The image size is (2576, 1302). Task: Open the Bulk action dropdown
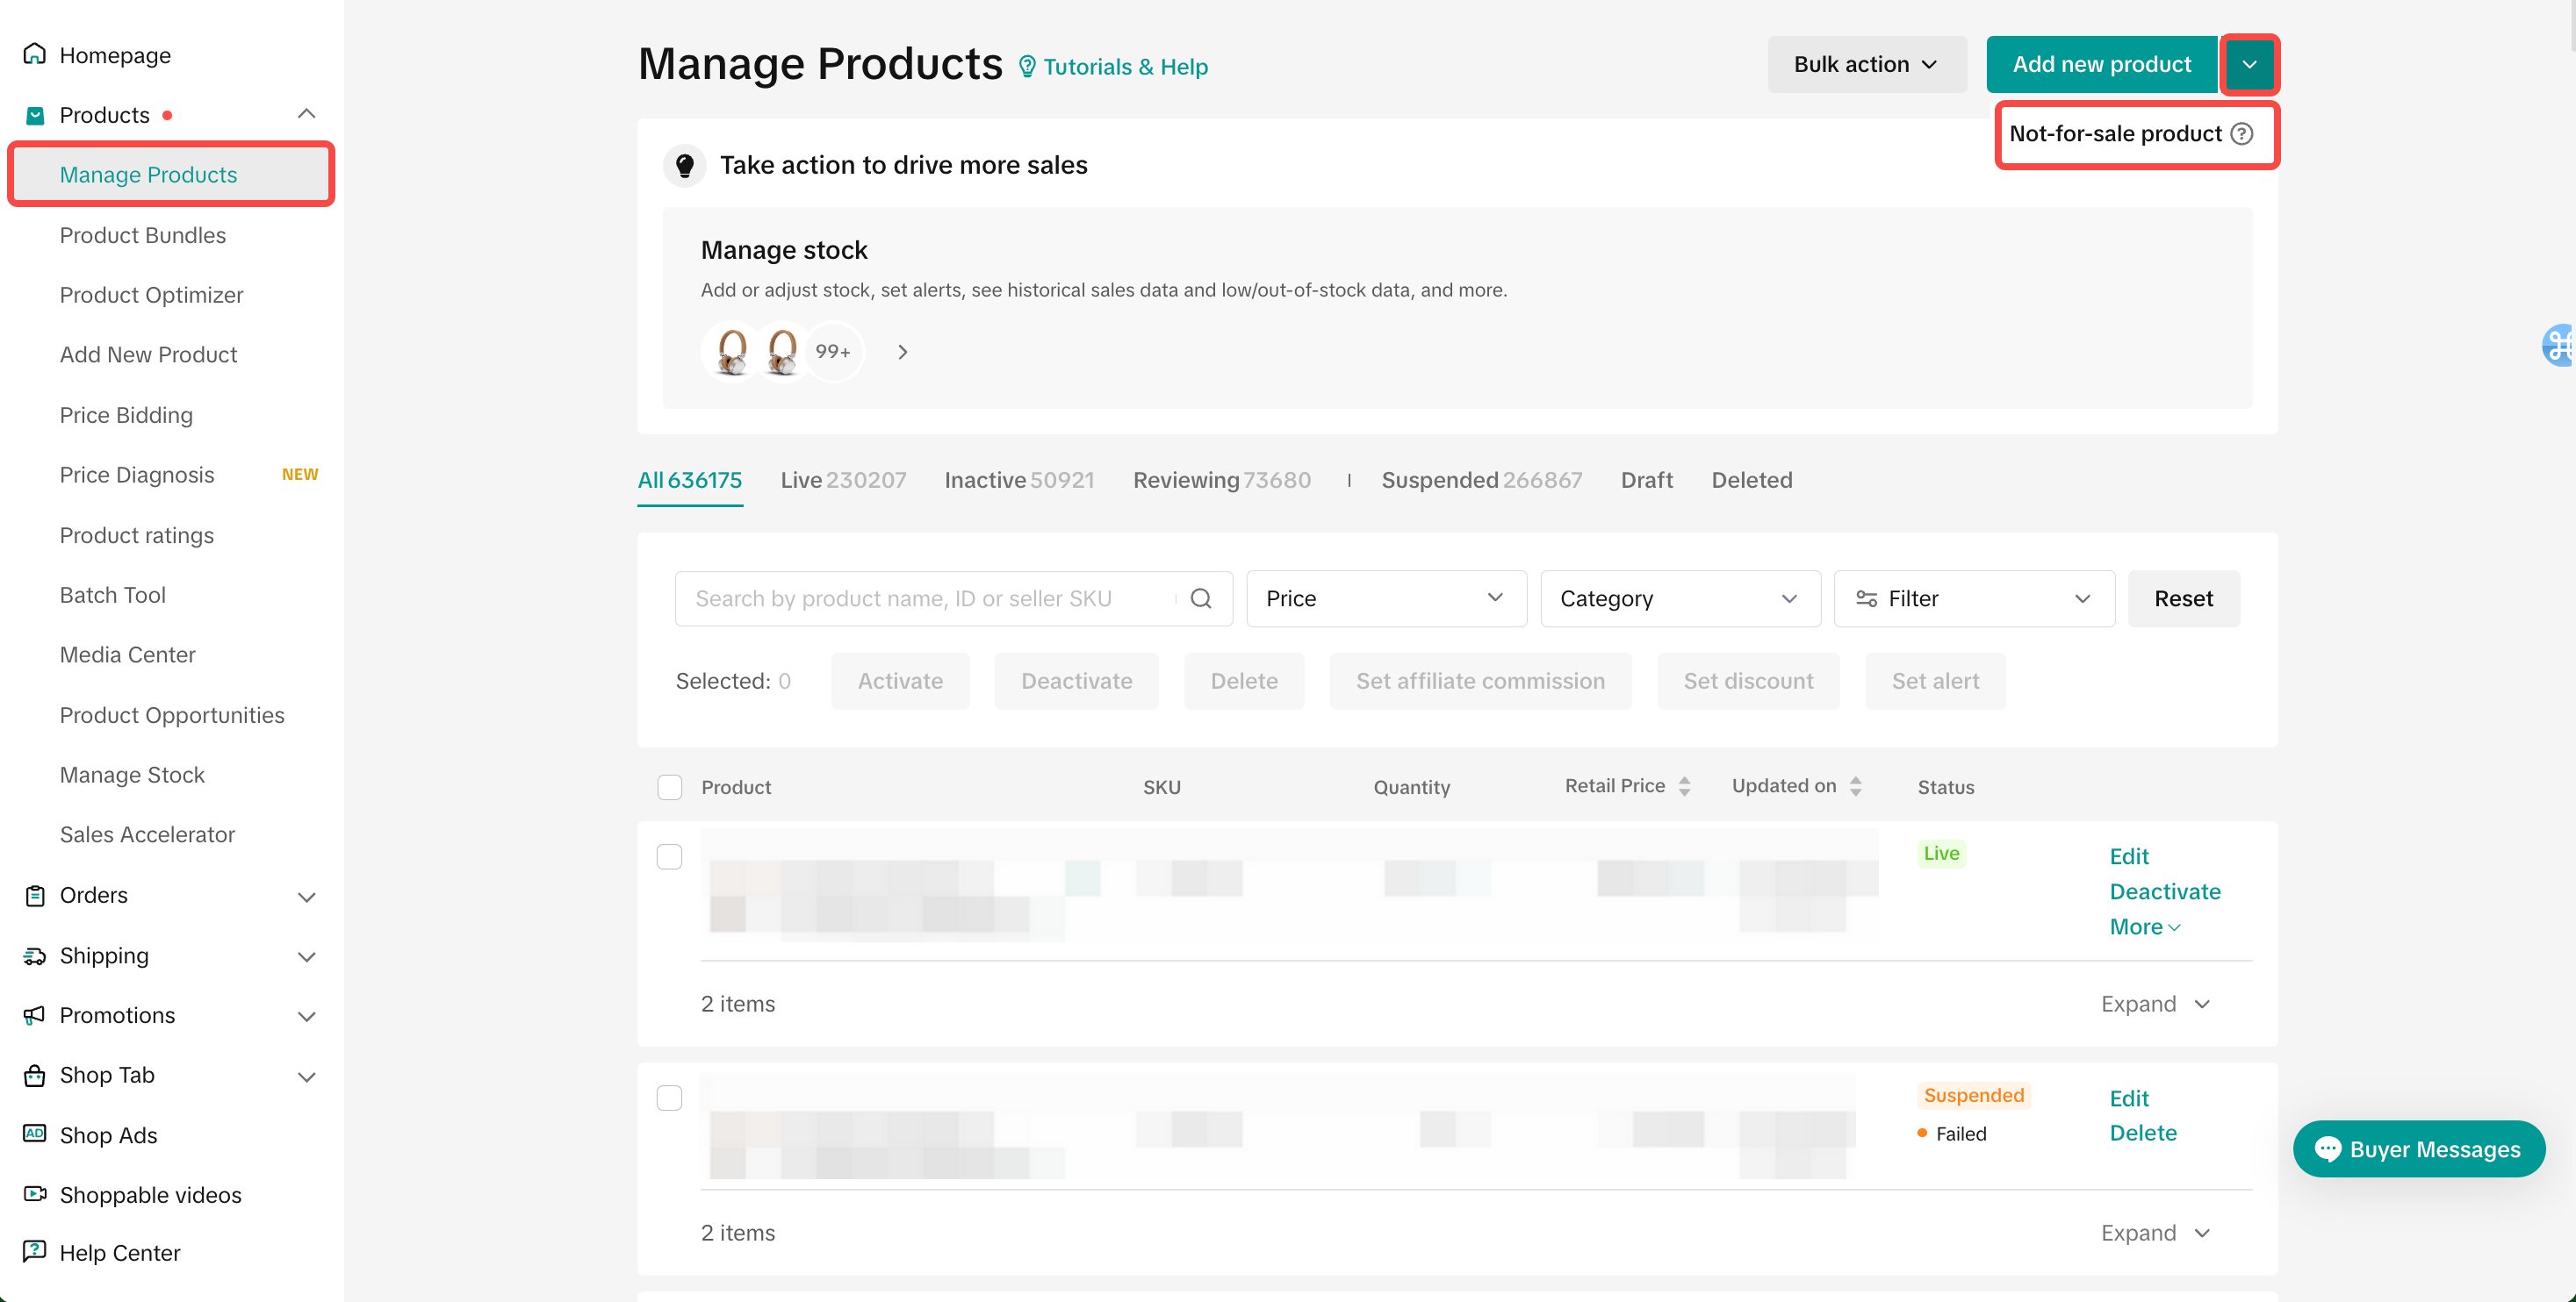click(1866, 64)
